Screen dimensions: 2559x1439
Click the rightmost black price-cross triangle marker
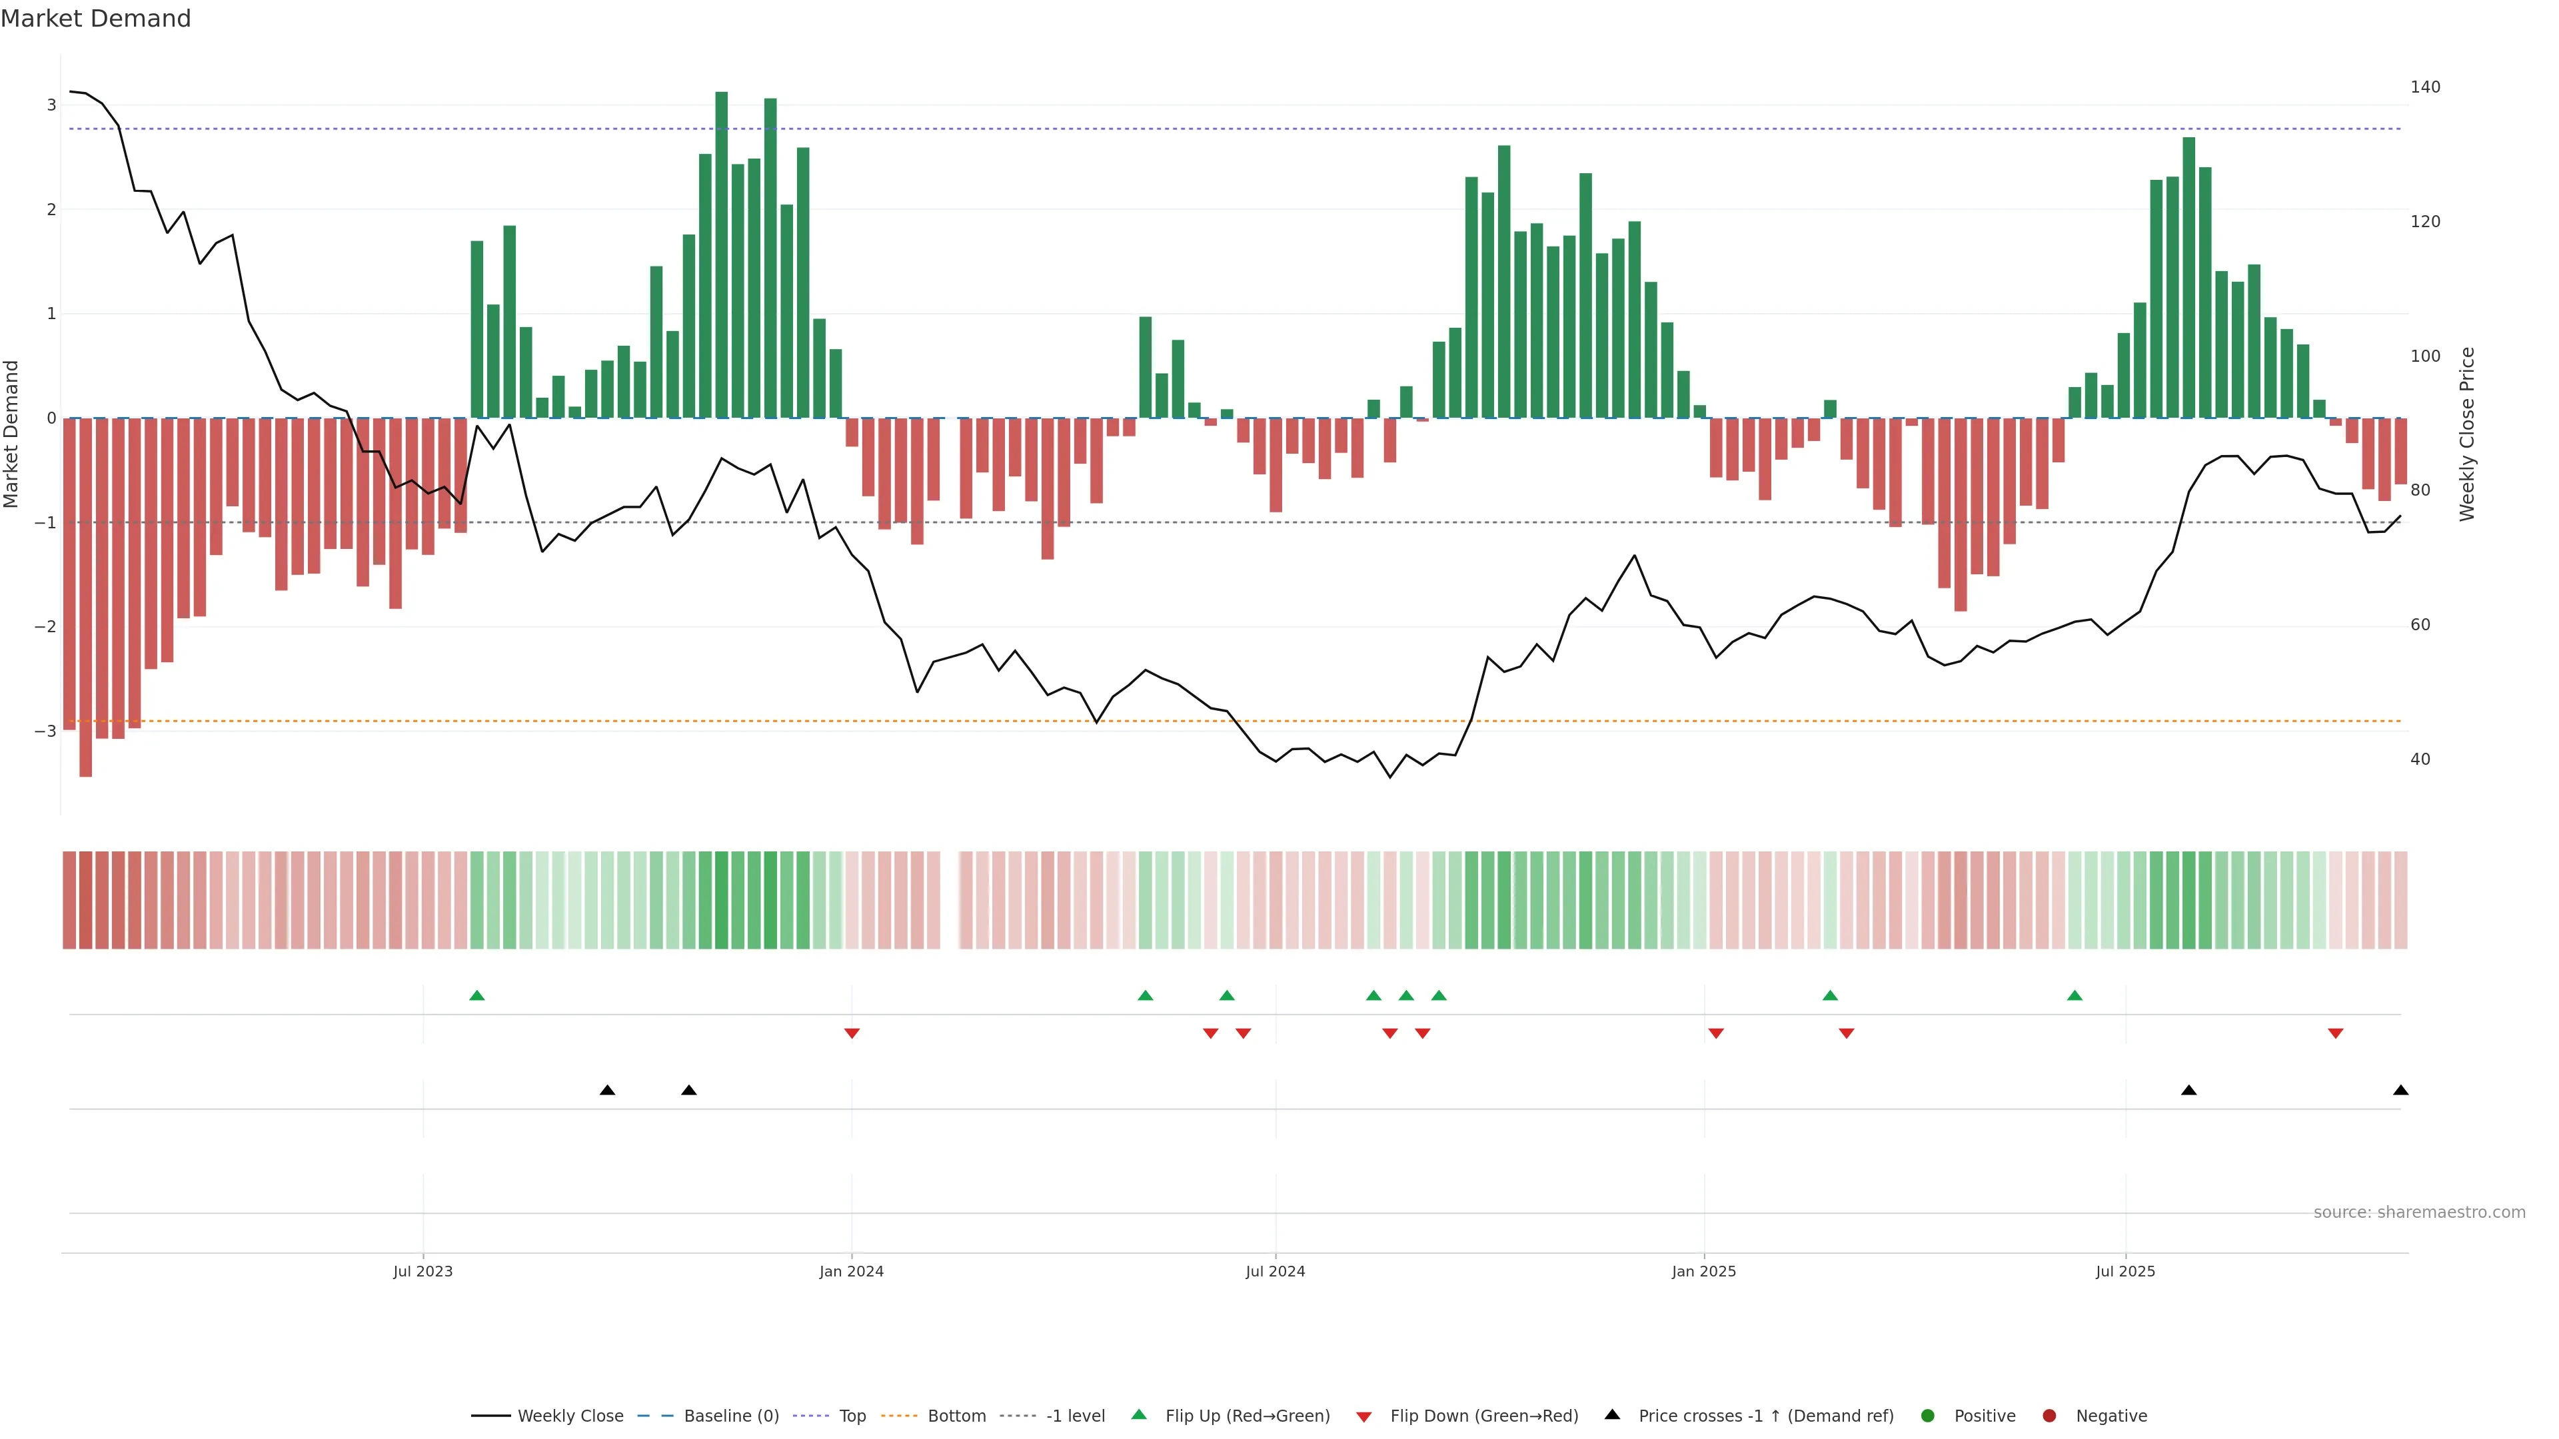pyautogui.click(x=2400, y=1091)
